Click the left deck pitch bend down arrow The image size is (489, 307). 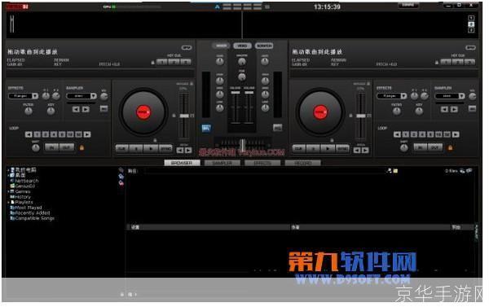pos(180,151)
